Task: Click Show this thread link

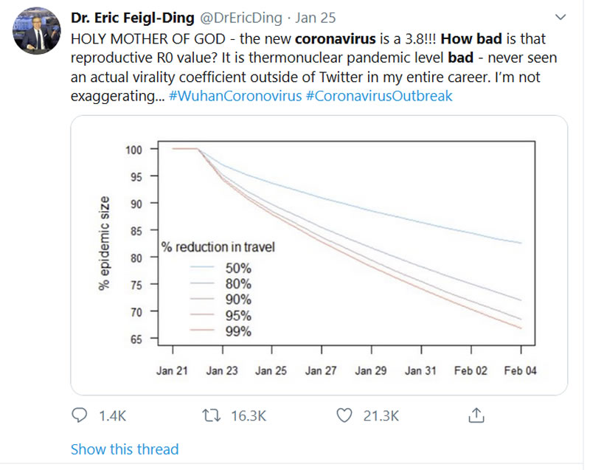Action: 125,449
